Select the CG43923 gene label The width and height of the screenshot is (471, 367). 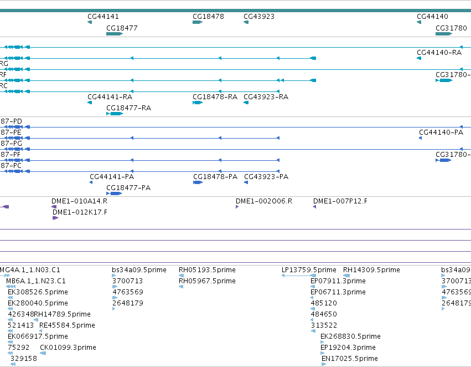pos(259,17)
